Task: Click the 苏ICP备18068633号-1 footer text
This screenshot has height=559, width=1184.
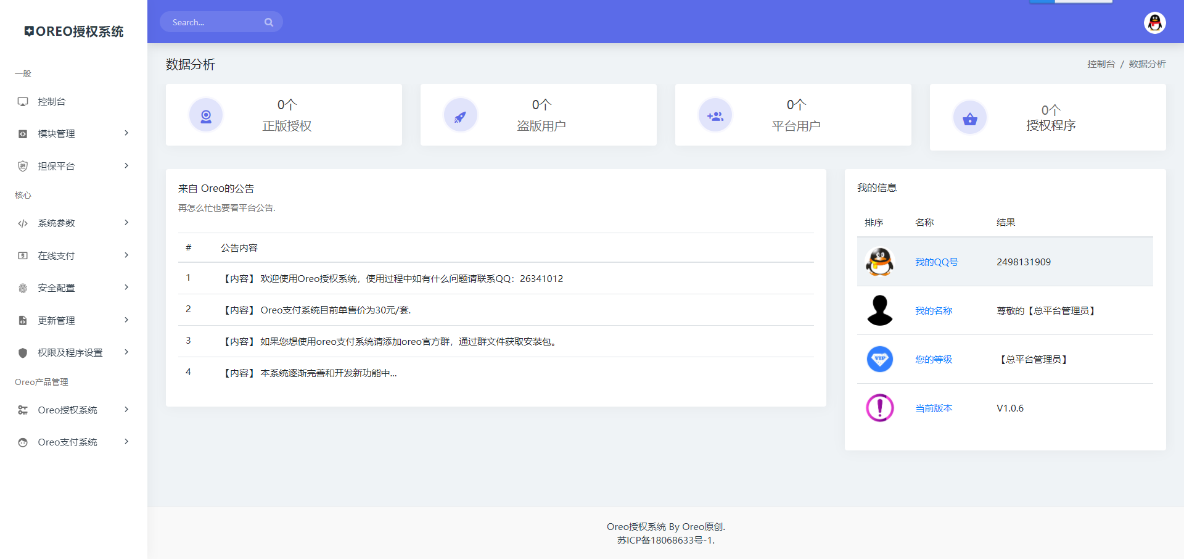Action: pyautogui.click(x=666, y=540)
